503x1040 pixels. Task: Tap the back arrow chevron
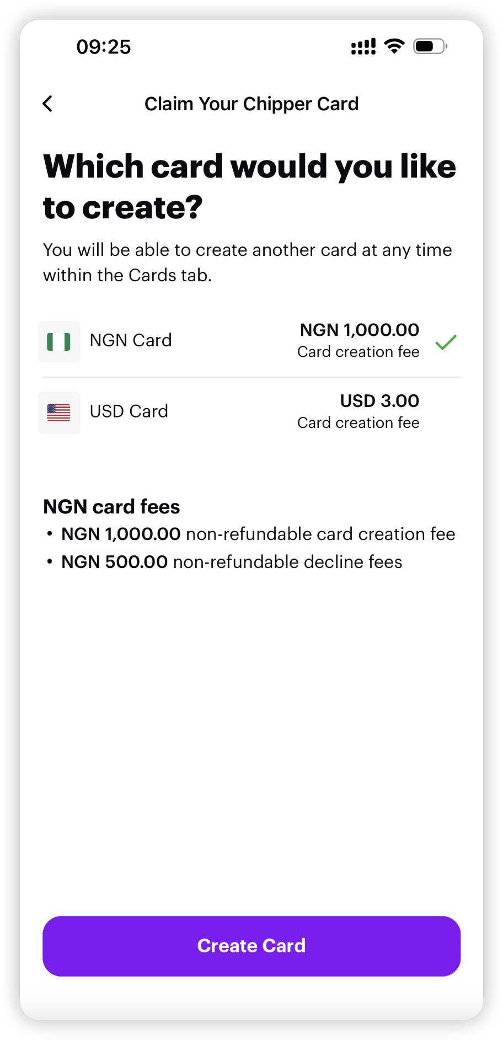tap(48, 104)
